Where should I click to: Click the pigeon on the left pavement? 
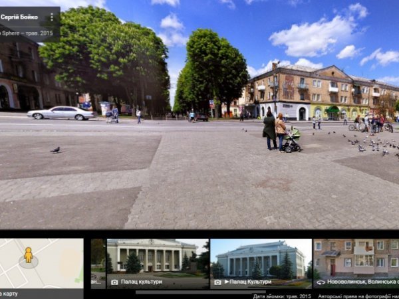pos(55,149)
